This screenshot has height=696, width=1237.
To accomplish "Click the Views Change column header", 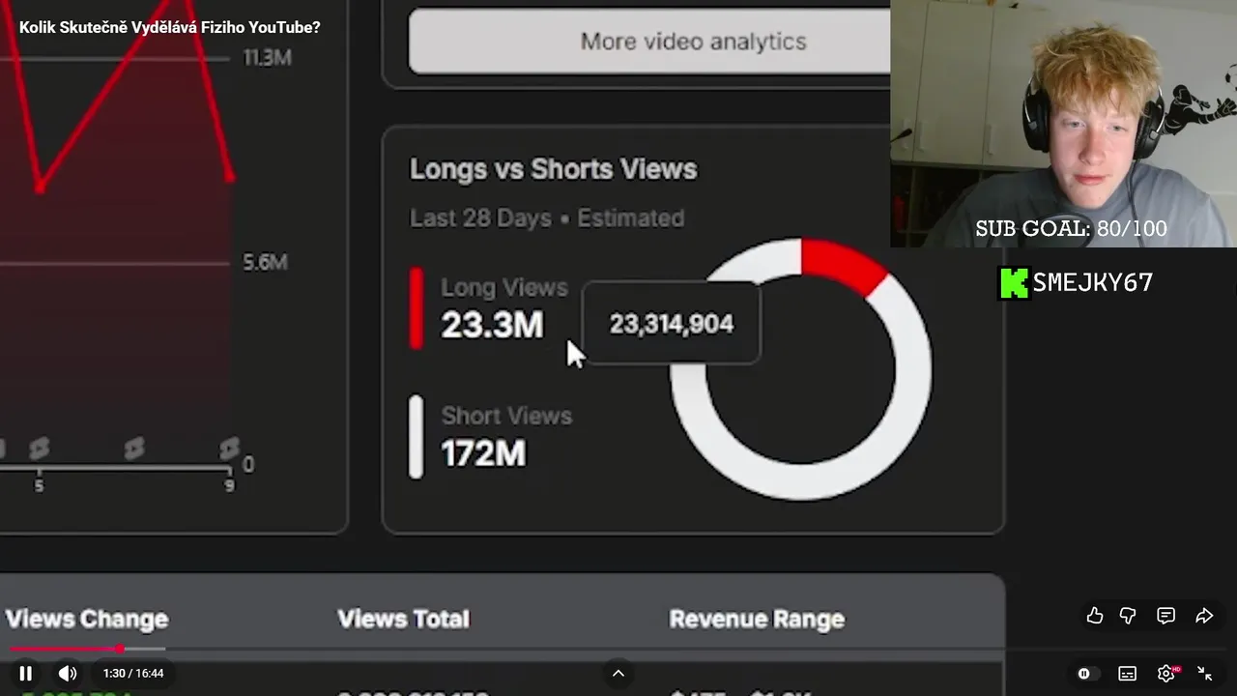I will 87,619.
